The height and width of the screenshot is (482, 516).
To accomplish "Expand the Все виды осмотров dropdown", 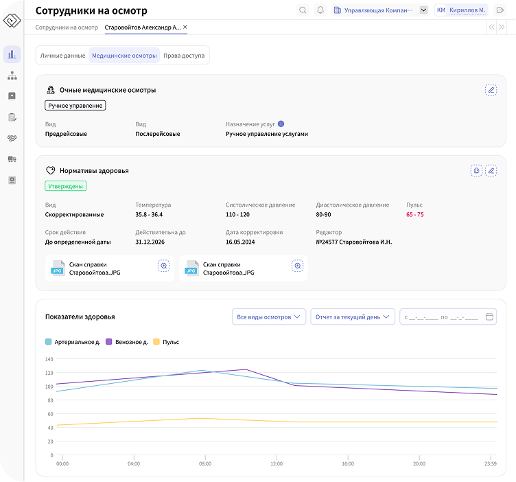I will tap(269, 317).
